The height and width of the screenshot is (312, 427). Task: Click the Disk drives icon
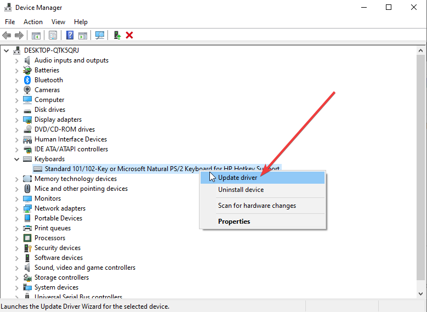pos(27,110)
